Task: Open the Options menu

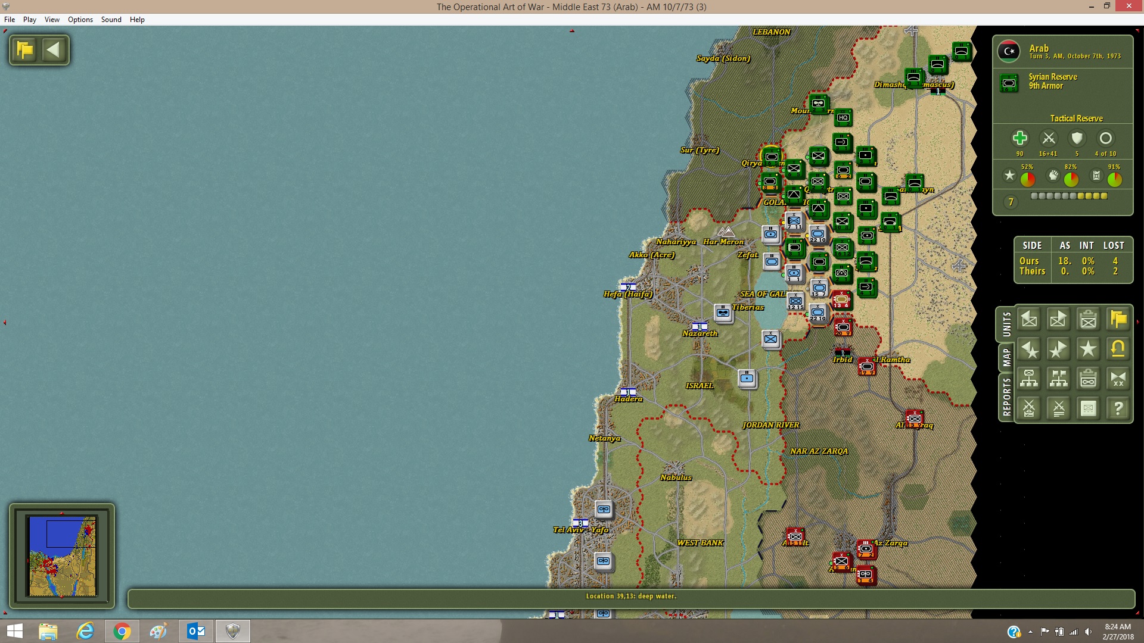Action: tap(80, 20)
